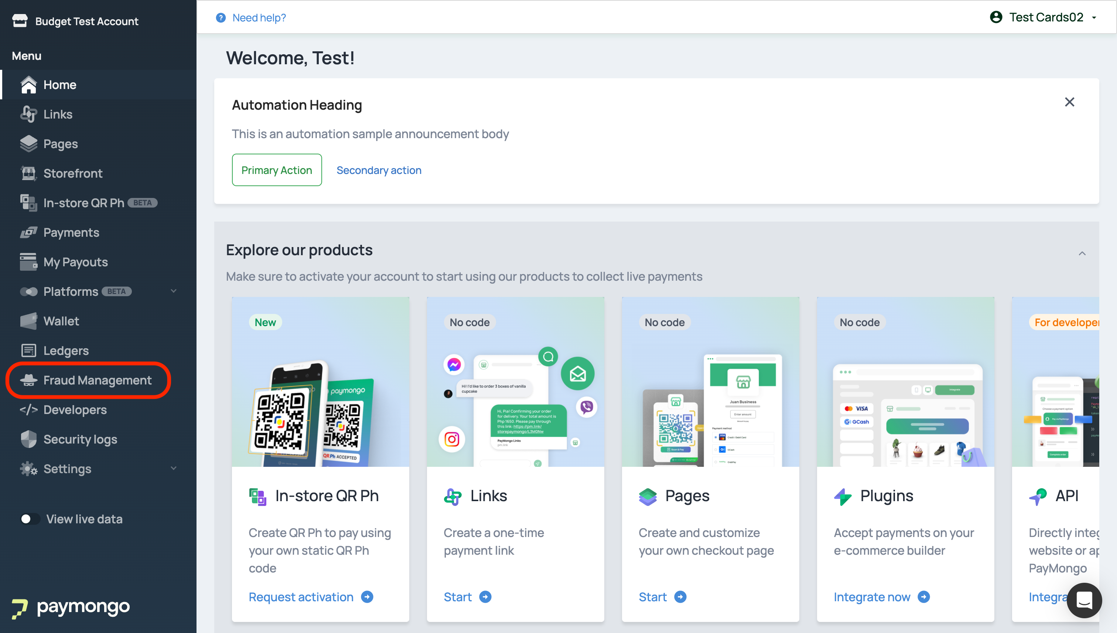Expand the Settings submenu chevron
The image size is (1117, 633).
pyautogui.click(x=174, y=468)
